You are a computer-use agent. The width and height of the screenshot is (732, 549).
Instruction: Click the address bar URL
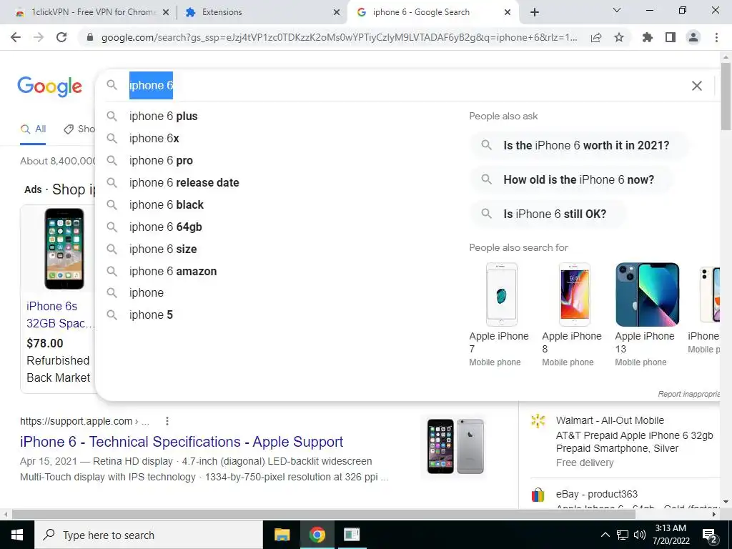pos(339,37)
